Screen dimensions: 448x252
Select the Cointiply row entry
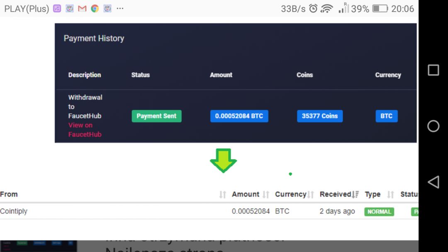pyautogui.click(x=14, y=211)
